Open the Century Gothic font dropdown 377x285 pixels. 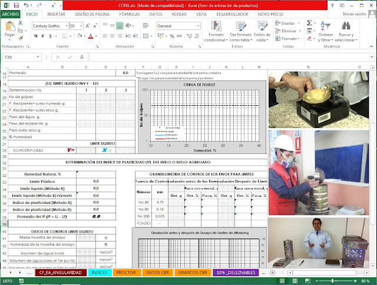pos(67,26)
